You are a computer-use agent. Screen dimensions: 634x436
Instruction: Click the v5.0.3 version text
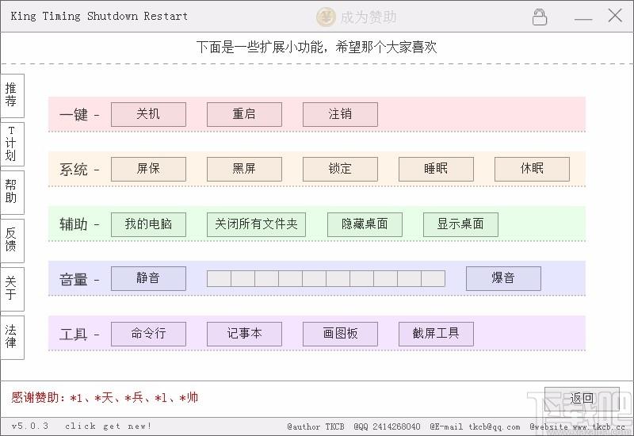30,426
